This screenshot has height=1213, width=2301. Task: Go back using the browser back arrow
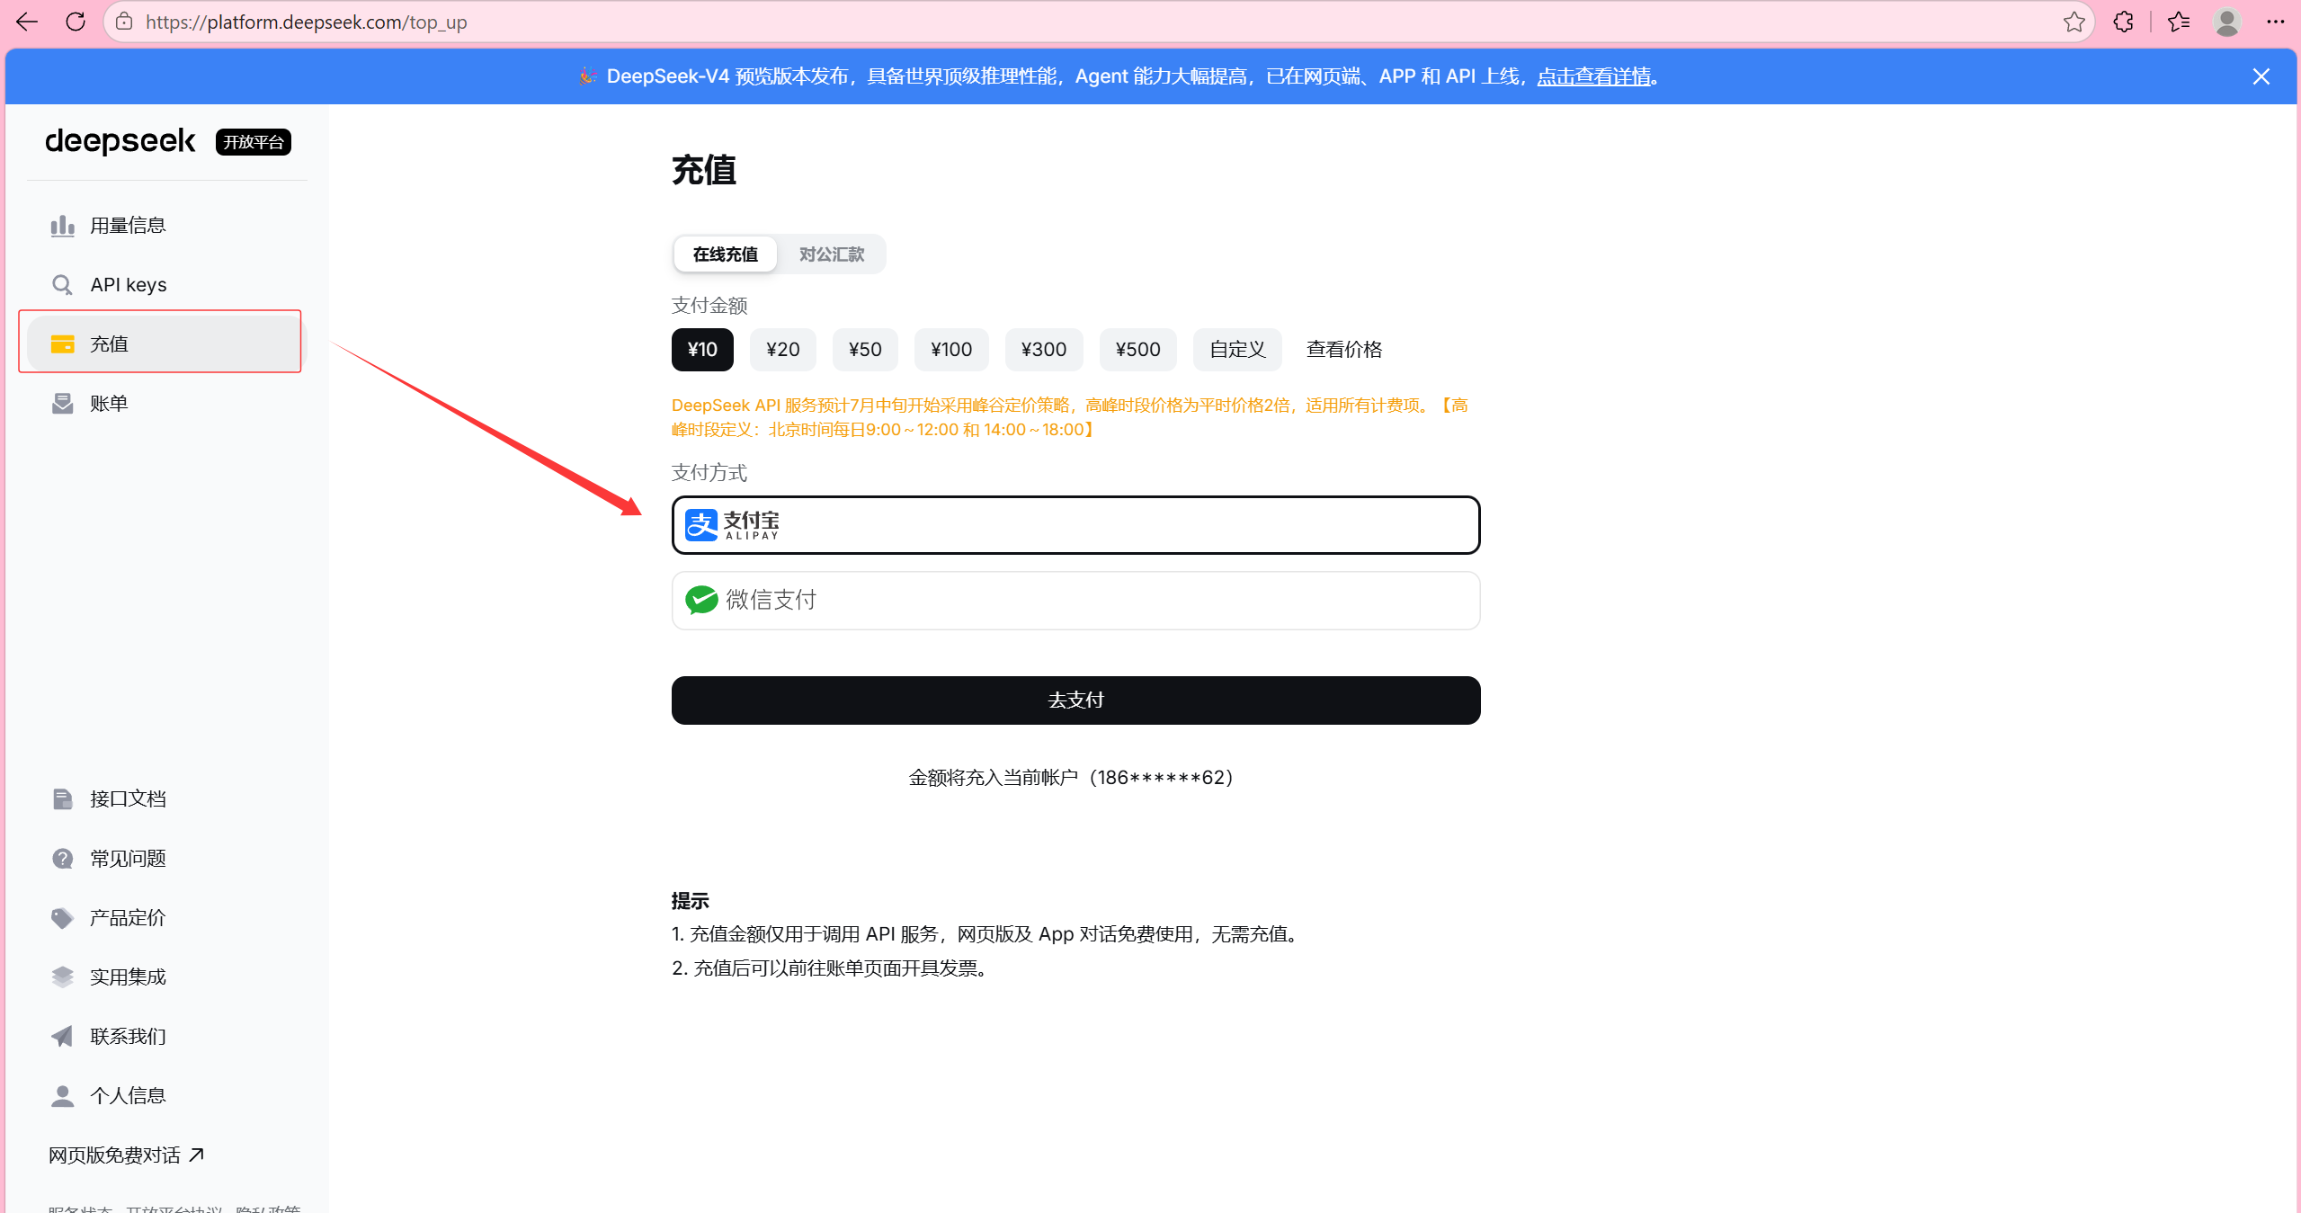pyautogui.click(x=27, y=22)
